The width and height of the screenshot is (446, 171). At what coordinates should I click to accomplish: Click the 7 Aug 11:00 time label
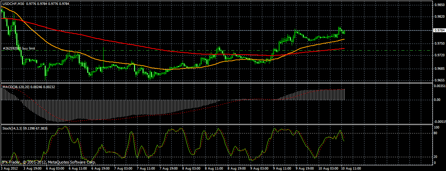coord(145,169)
